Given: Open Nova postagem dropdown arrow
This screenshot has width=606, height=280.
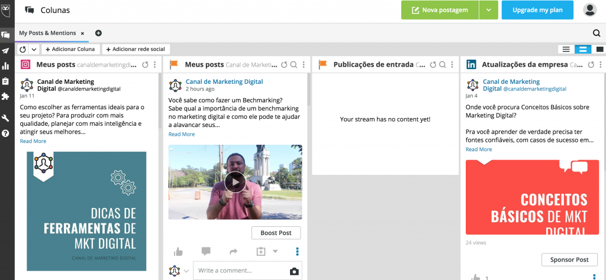Looking at the screenshot, I should point(488,10).
